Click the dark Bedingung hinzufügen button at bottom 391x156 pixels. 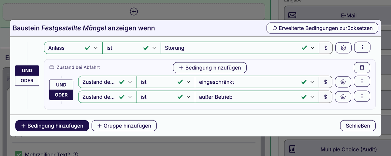point(52,126)
